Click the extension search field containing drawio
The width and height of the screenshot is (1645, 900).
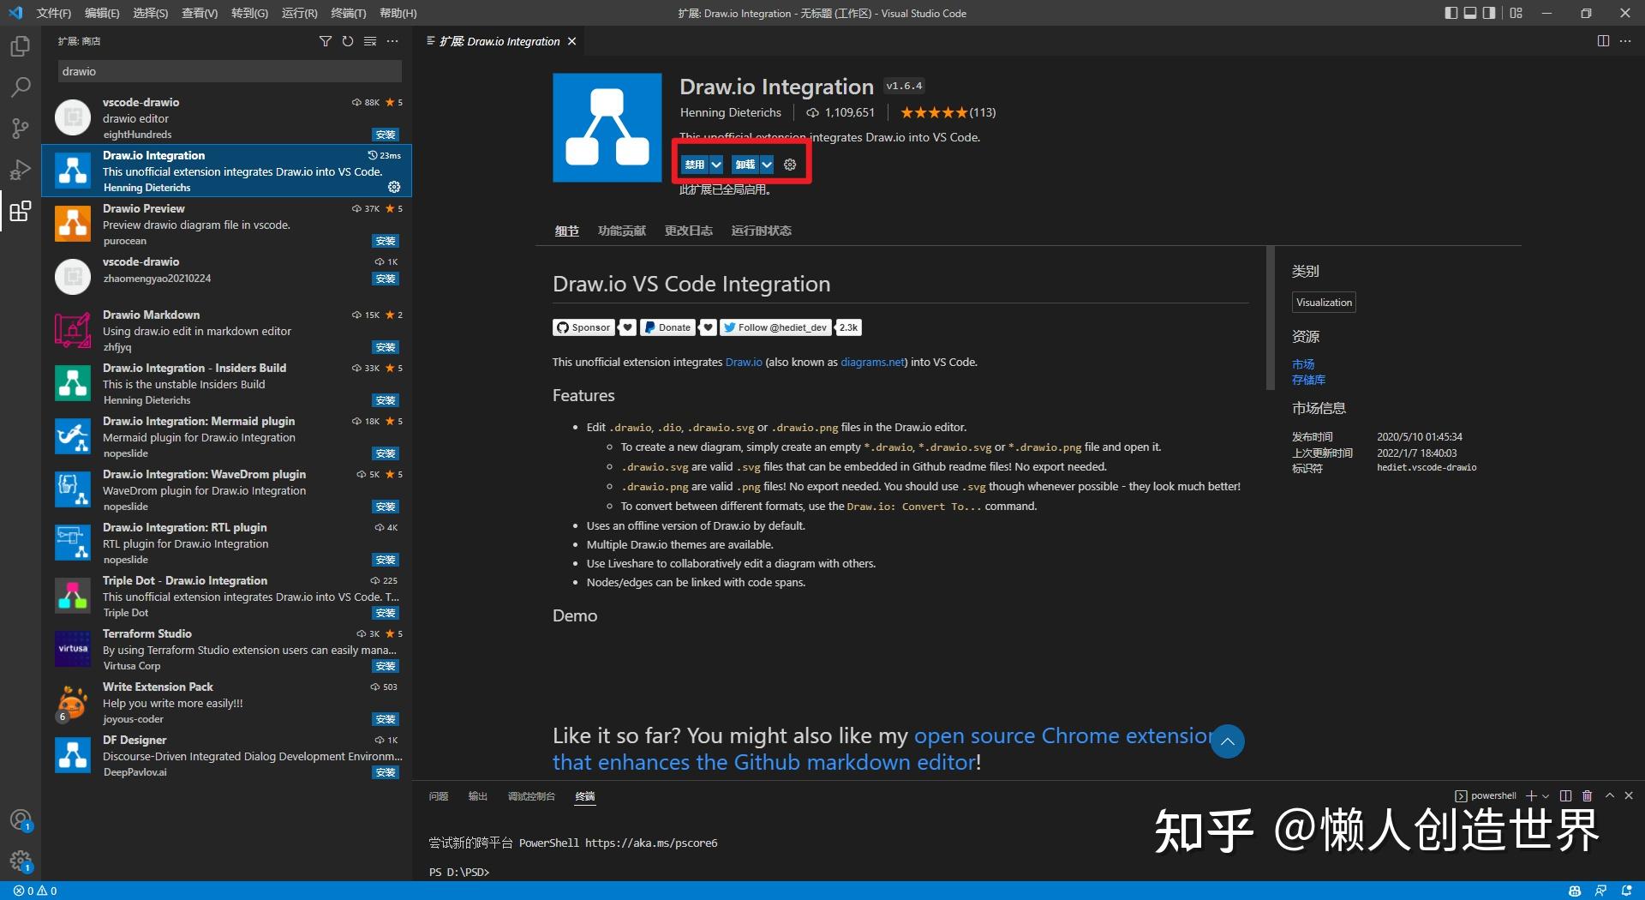(x=230, y=72)
